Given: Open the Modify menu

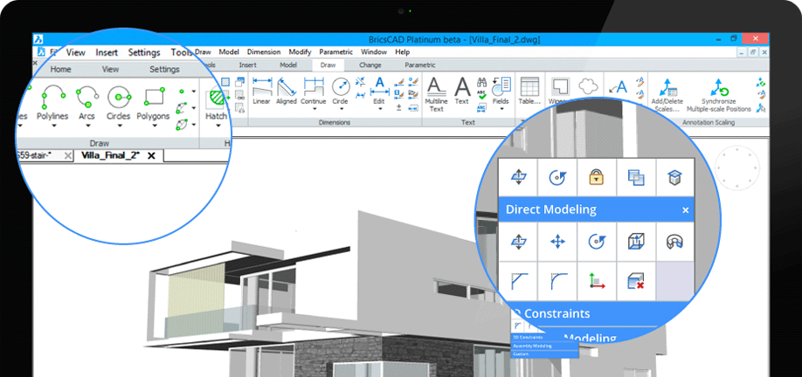Looking at the screenshot, I should pyautogui.click(x=300, y=52).
